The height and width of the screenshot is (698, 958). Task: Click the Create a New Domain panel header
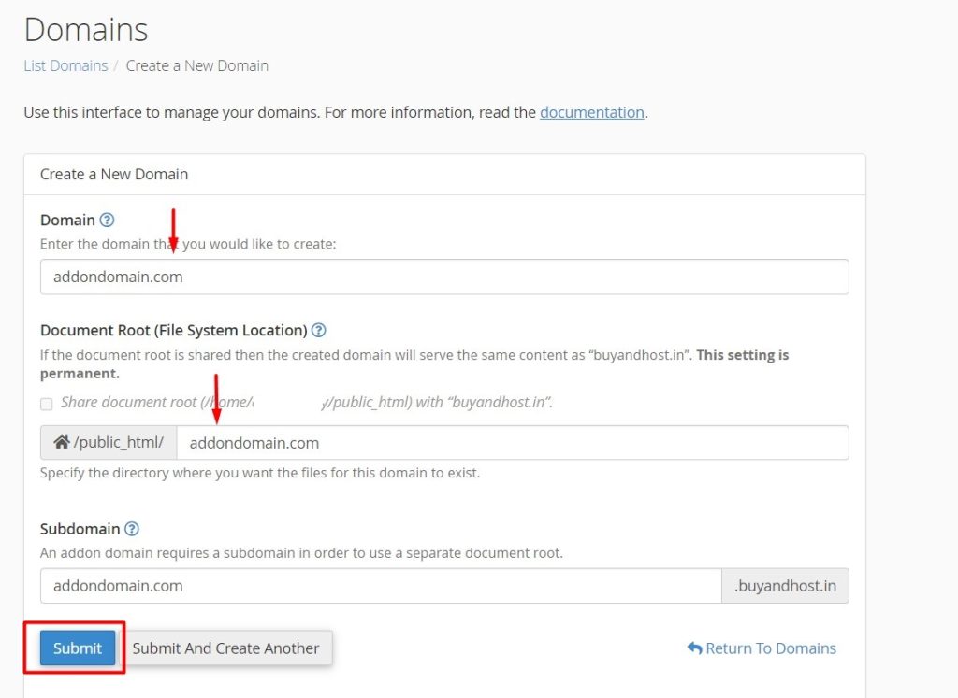[114, 175]
